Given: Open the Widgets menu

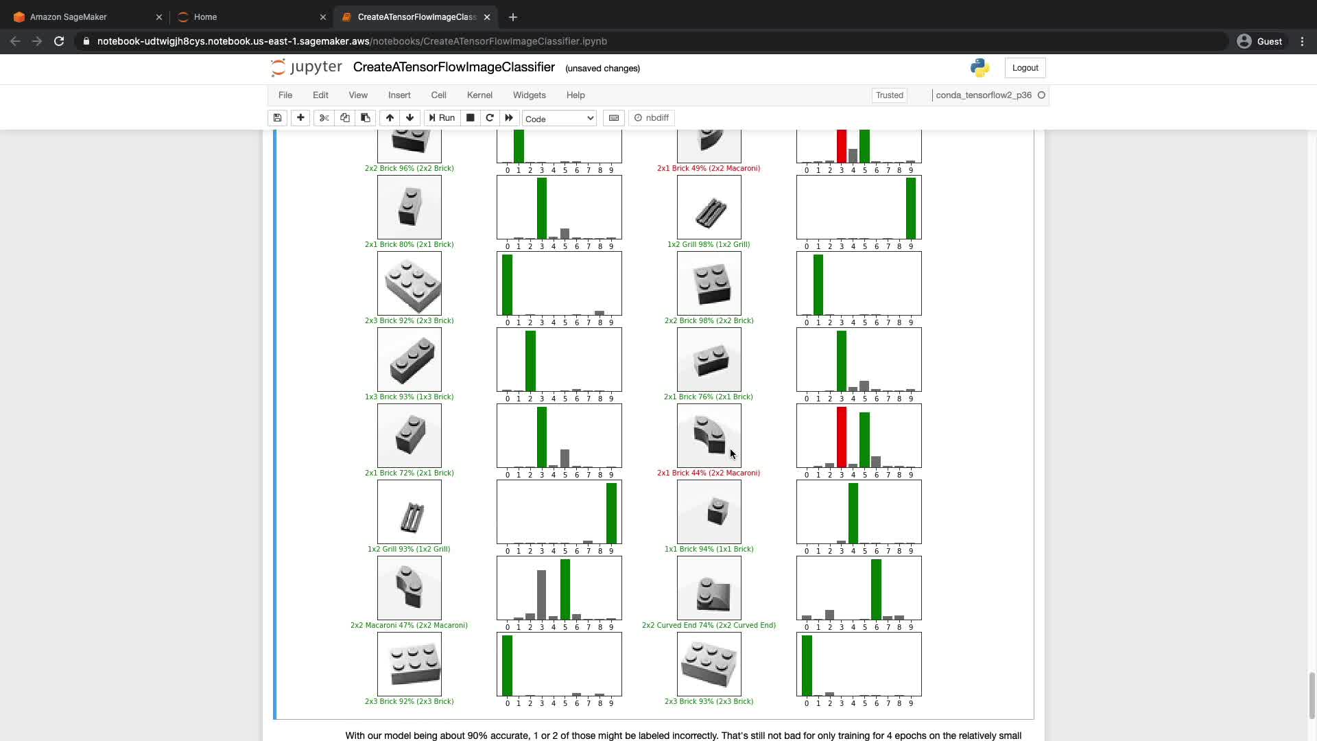Looking at the screenshot, I should click(x=529, y=95).
